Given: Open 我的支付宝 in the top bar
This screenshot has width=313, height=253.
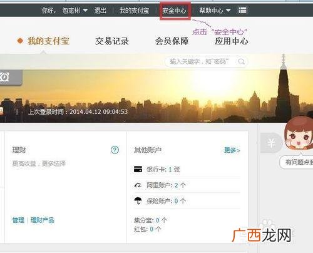Looking at the screenshot, I should point(134,10).
